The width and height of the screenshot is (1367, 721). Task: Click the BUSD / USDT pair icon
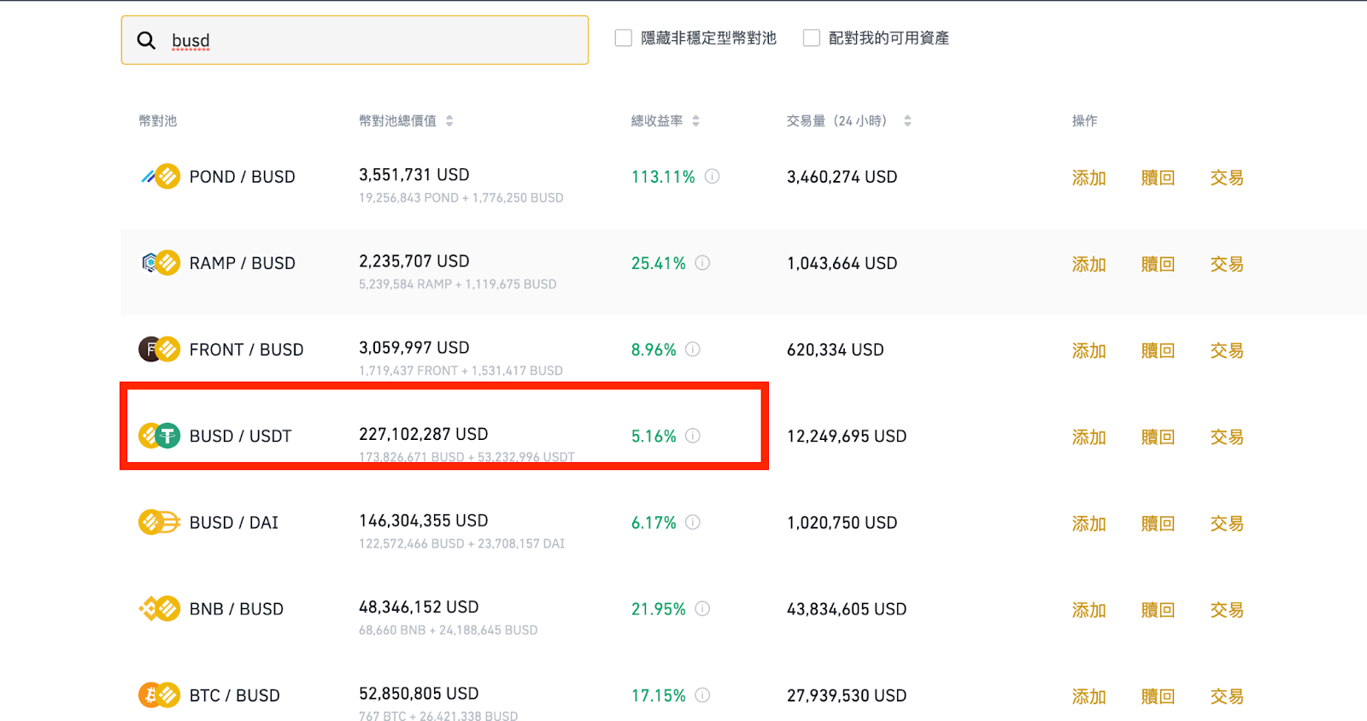click(x=160, y=436)
